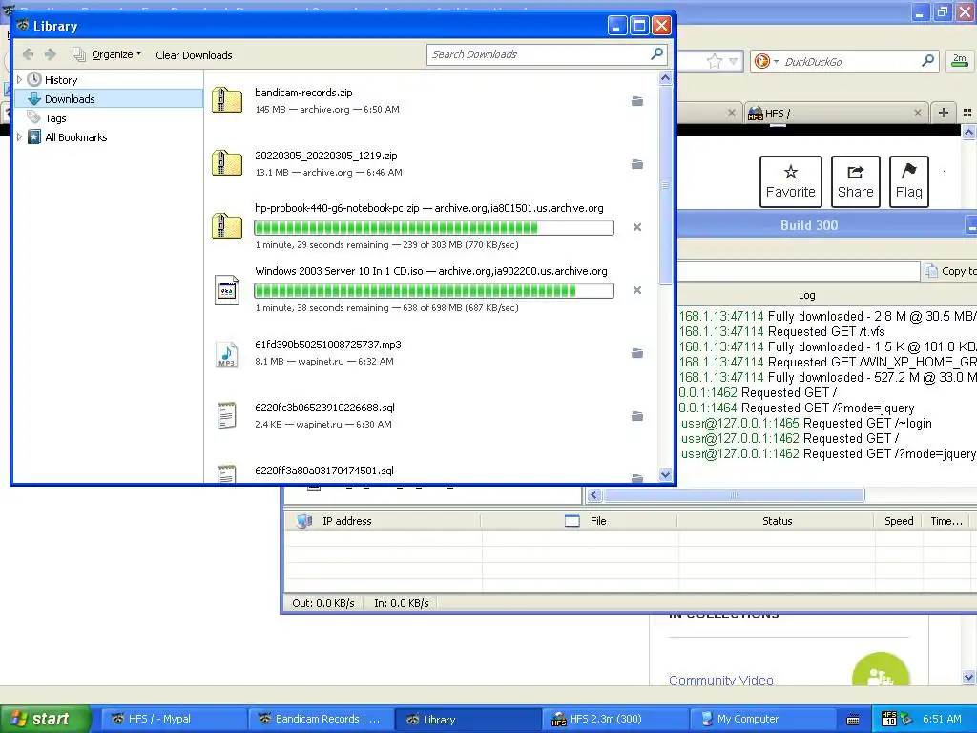
Task: Select Tags in the Library sidebar
Action: [54, 118]
